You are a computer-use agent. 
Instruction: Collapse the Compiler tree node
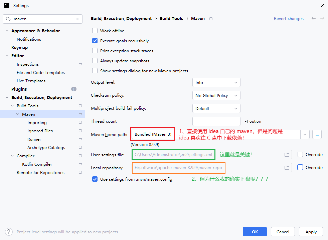[13, 156]
